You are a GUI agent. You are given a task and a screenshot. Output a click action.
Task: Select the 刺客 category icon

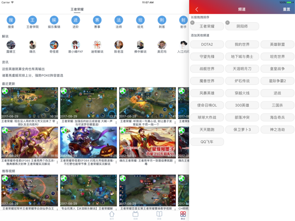(162, 20)
